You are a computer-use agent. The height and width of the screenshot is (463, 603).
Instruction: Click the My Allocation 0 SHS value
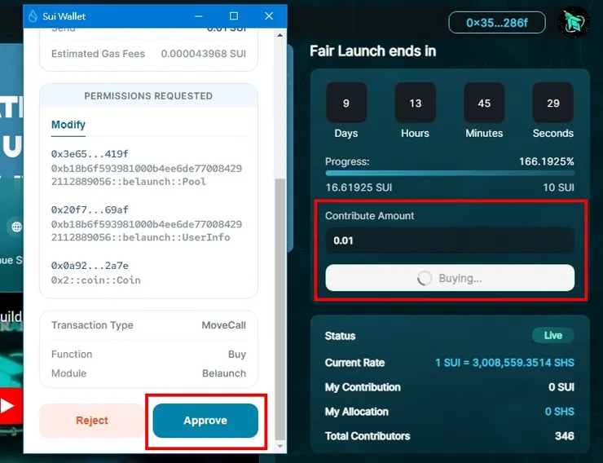coord(560,412)
